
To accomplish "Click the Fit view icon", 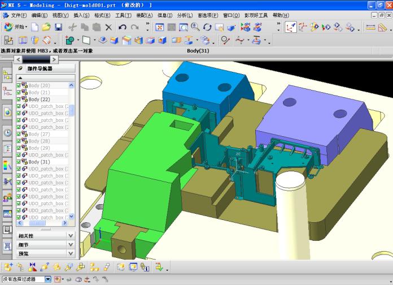I will point(159,27).
